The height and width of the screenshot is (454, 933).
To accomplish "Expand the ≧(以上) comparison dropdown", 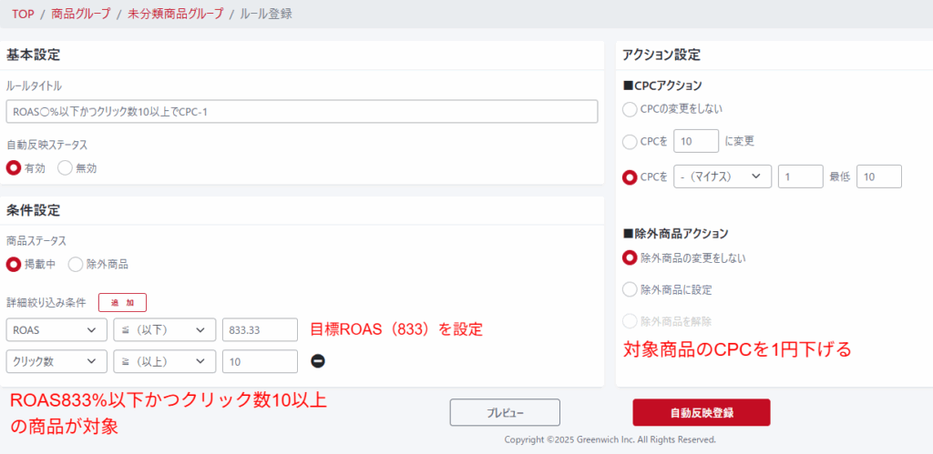I will click(164, 361).
